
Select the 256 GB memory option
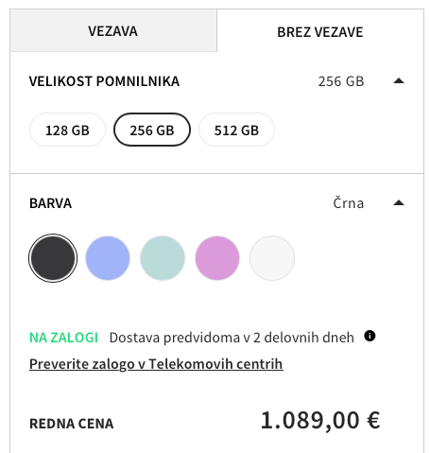click(x=152, y=130)
